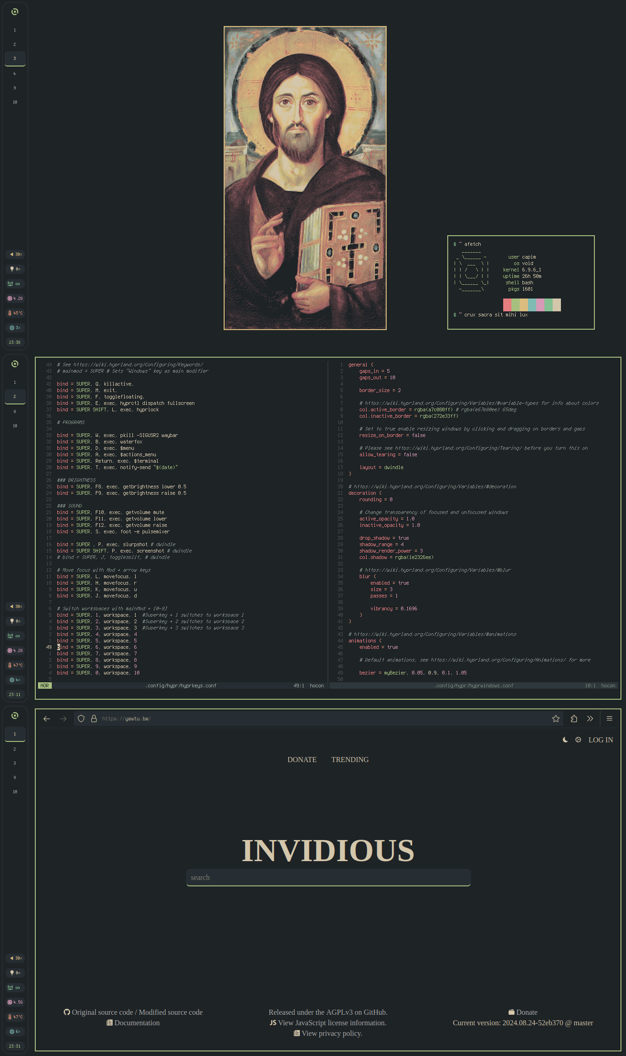Open the browser hamburger menu
Screen dimensions: 626x1056
click(x=610, y=719)
